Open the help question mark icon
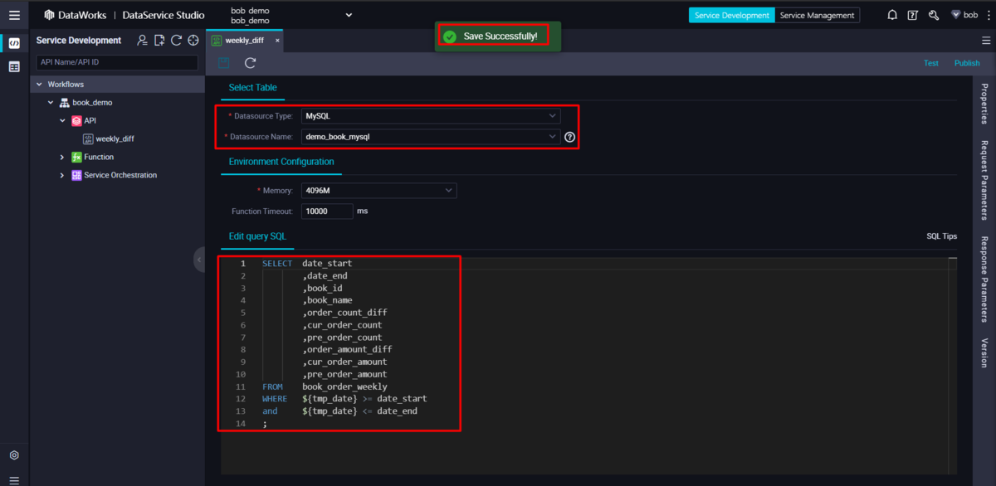The width and height of the screenshot is (996, 486). [x=913, y=15]
